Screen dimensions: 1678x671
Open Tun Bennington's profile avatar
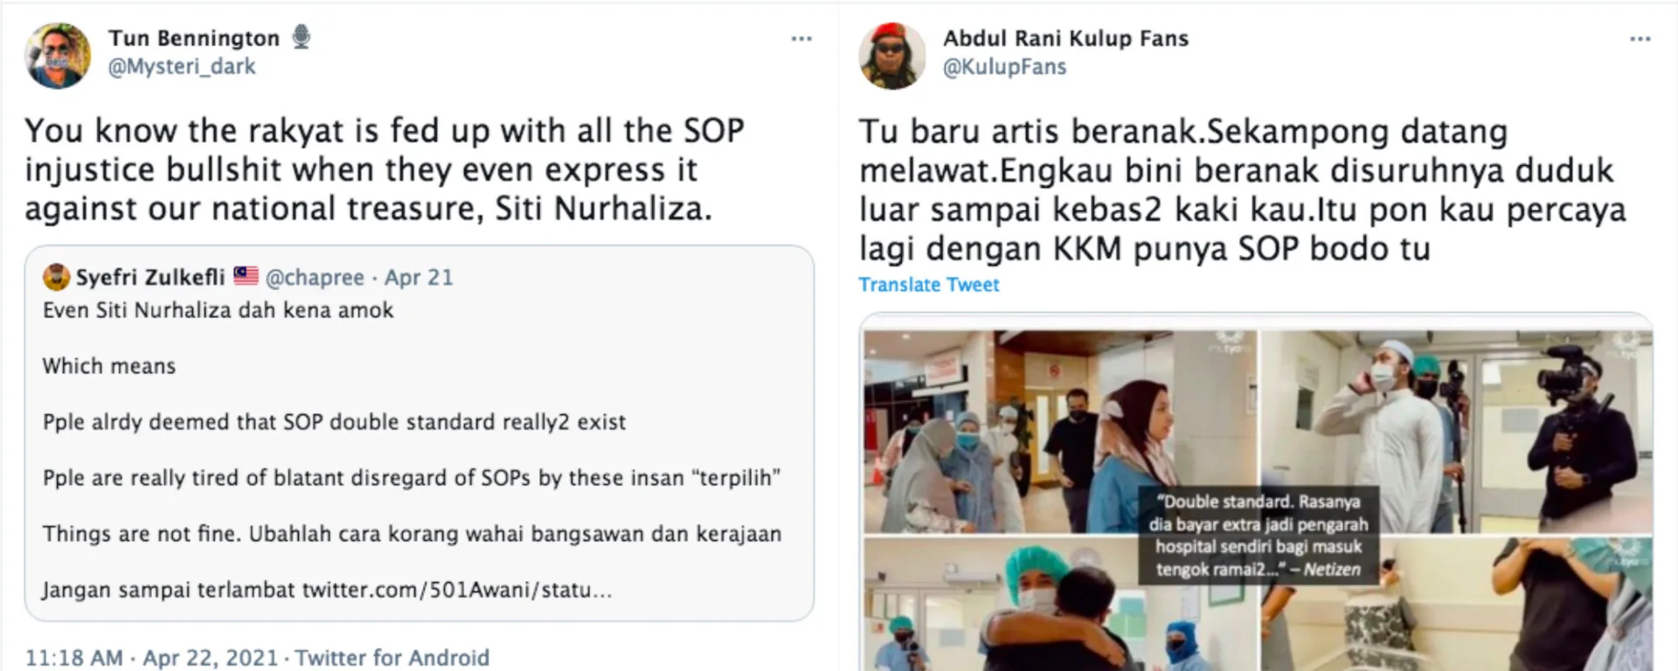pos(58,55)
